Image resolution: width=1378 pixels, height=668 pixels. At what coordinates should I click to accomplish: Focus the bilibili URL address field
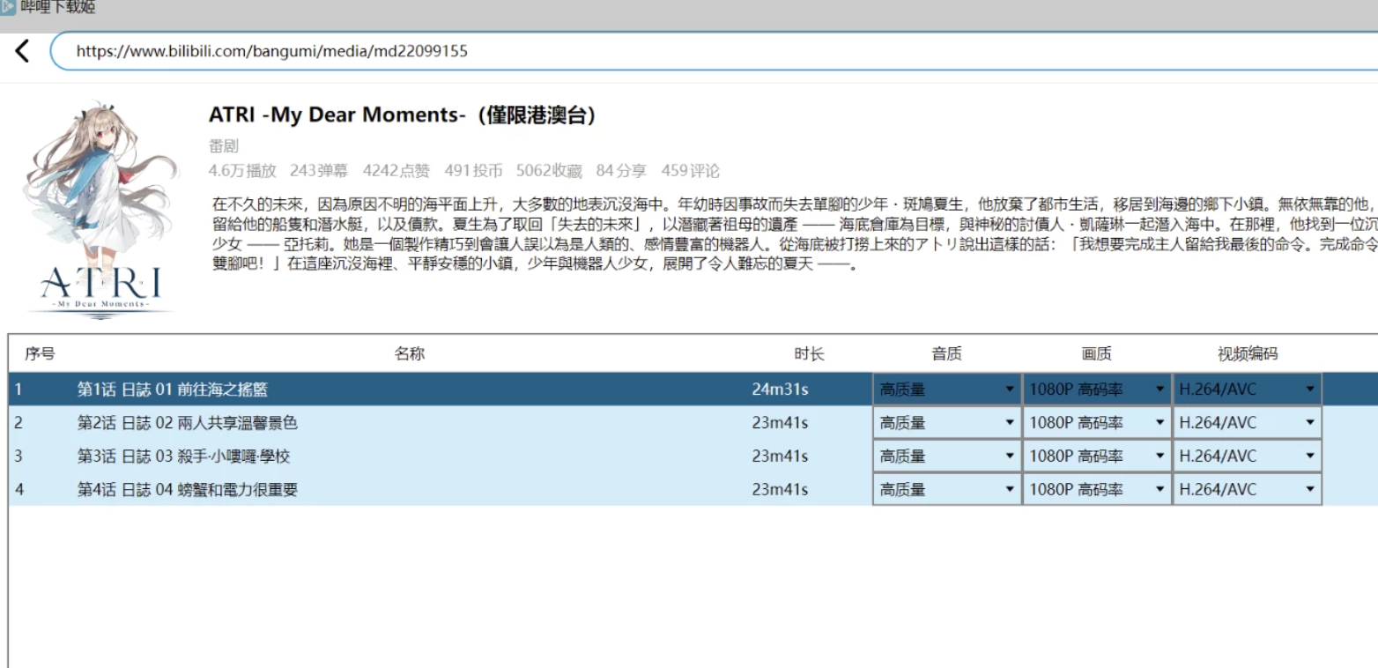click(x=714, y=51)
